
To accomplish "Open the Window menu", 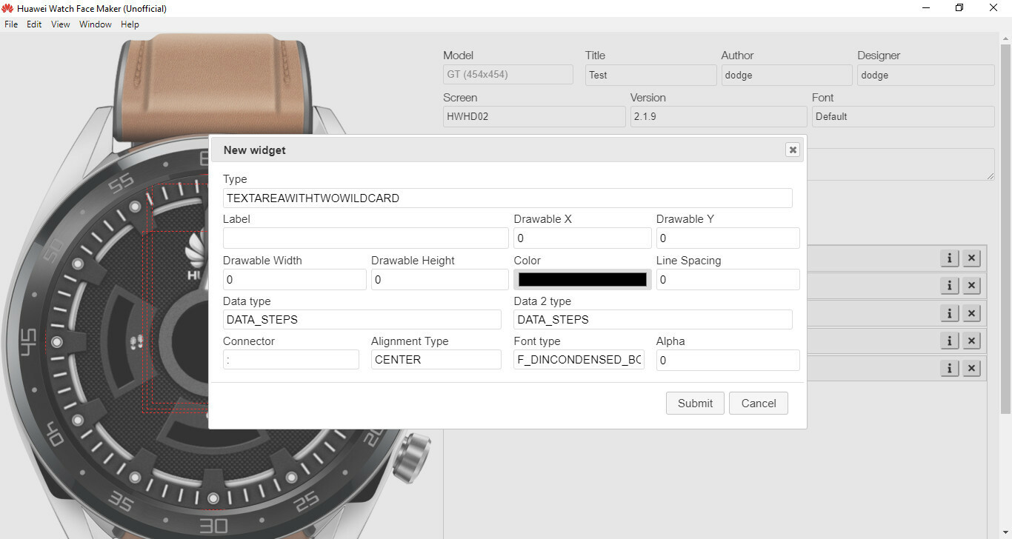I will pyautogui.click(x=96, y=24).
